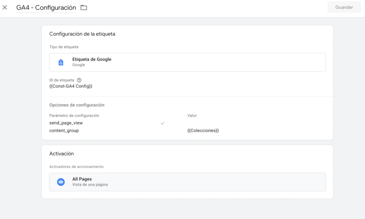365x219 pixels.
Task: Select the send_page_view parameter row
Action: (66, 123)
